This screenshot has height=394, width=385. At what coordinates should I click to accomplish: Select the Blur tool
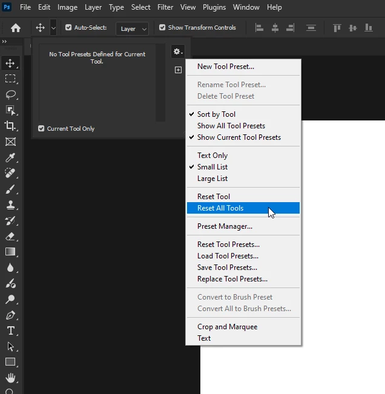(10, 268)
